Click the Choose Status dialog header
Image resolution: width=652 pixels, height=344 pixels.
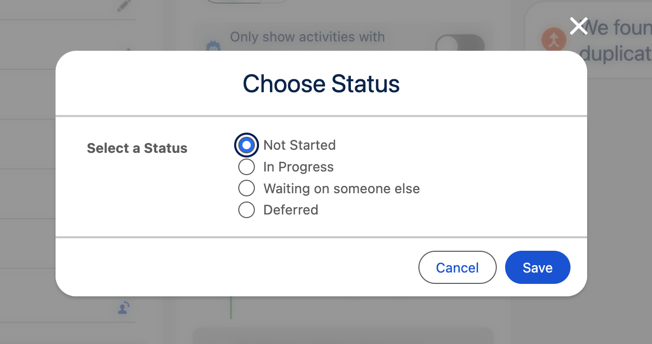[321, 83]
